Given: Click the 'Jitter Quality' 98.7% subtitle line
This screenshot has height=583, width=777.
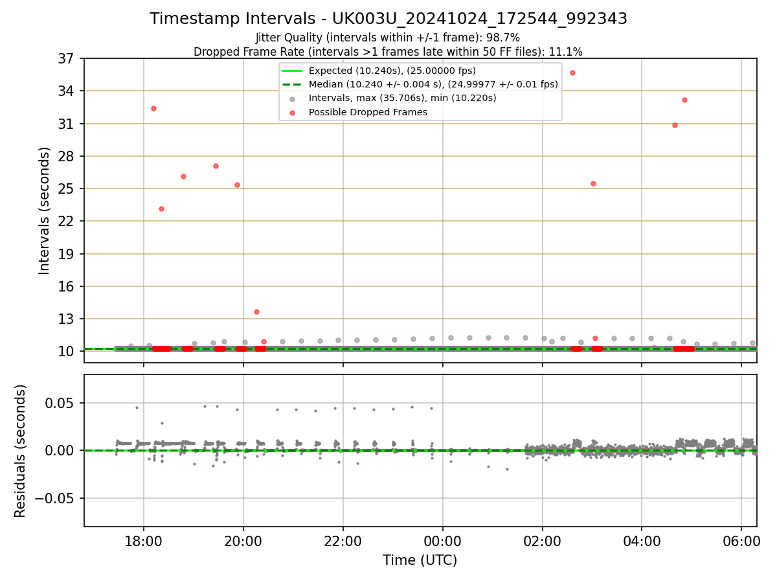Looking at the screenshot, I should (388, 38).
